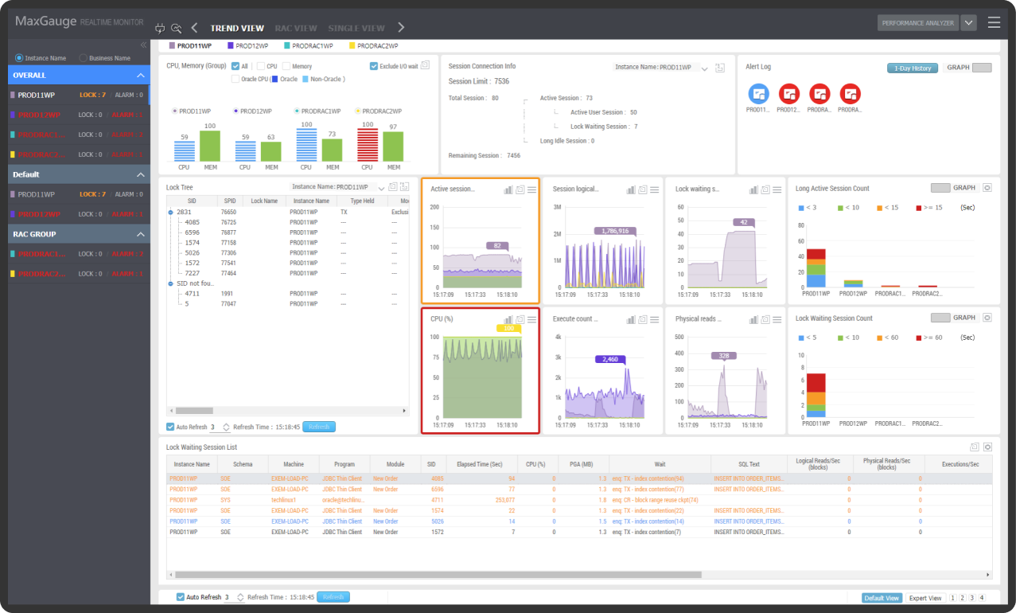Screen dimensions: 1016x613
Task: Click next view right arrow in header
Action: point(401,28)
